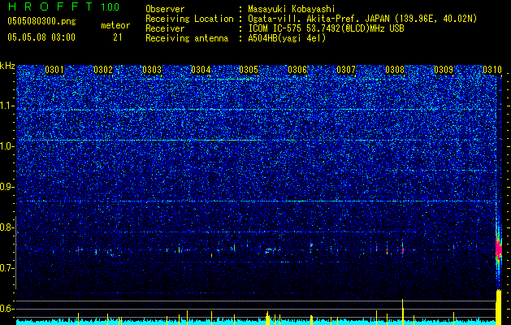Screen dimensions: 511x325
Task: Click the 0308 time marker
Action: pos(395,70)
